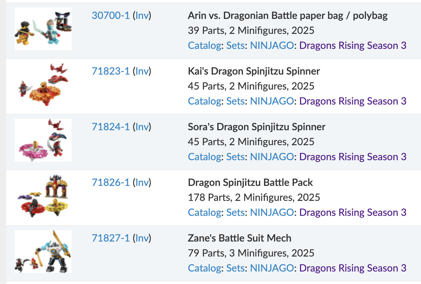The image size is (421, 284).
Task: Go to NINJAGO category under Sora's Spinner
Action: pyautogui.click(x=272, y=157)
